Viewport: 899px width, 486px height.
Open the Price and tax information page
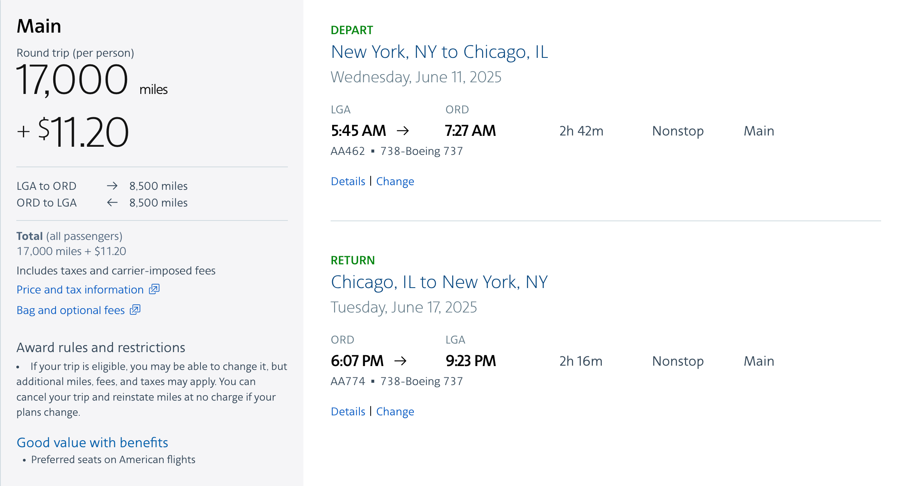80,289
